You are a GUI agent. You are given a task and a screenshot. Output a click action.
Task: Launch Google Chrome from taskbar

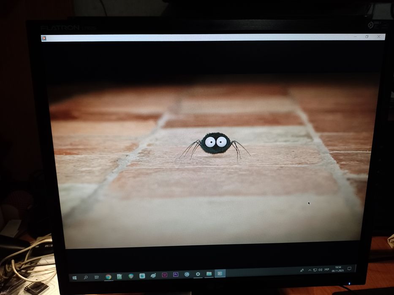coord(108,277)
